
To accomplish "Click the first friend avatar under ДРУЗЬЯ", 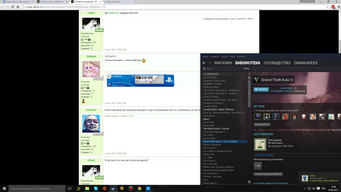I will (257, 116).
